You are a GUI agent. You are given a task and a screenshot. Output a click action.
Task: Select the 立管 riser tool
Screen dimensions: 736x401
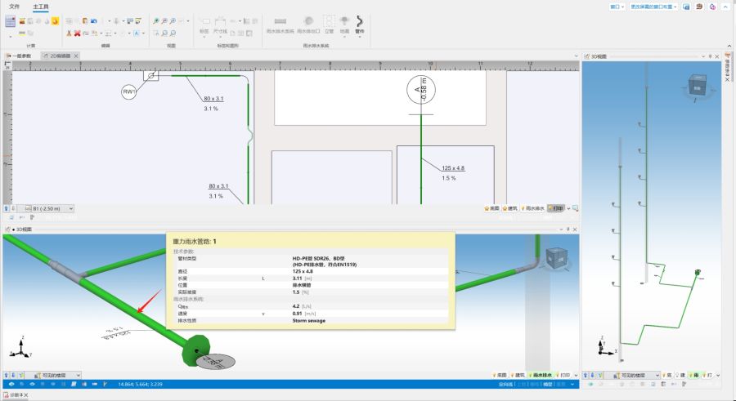[x=329, y=25]
